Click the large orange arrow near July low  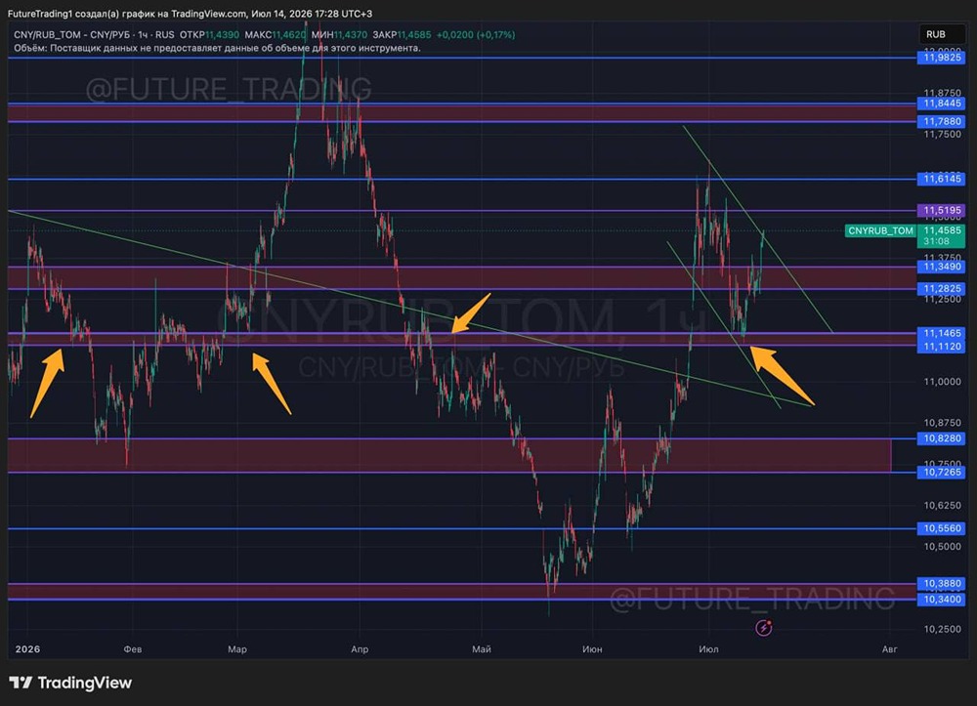point(782,375)
